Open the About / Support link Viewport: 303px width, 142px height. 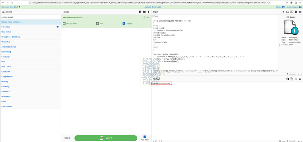tap(292, 7)
